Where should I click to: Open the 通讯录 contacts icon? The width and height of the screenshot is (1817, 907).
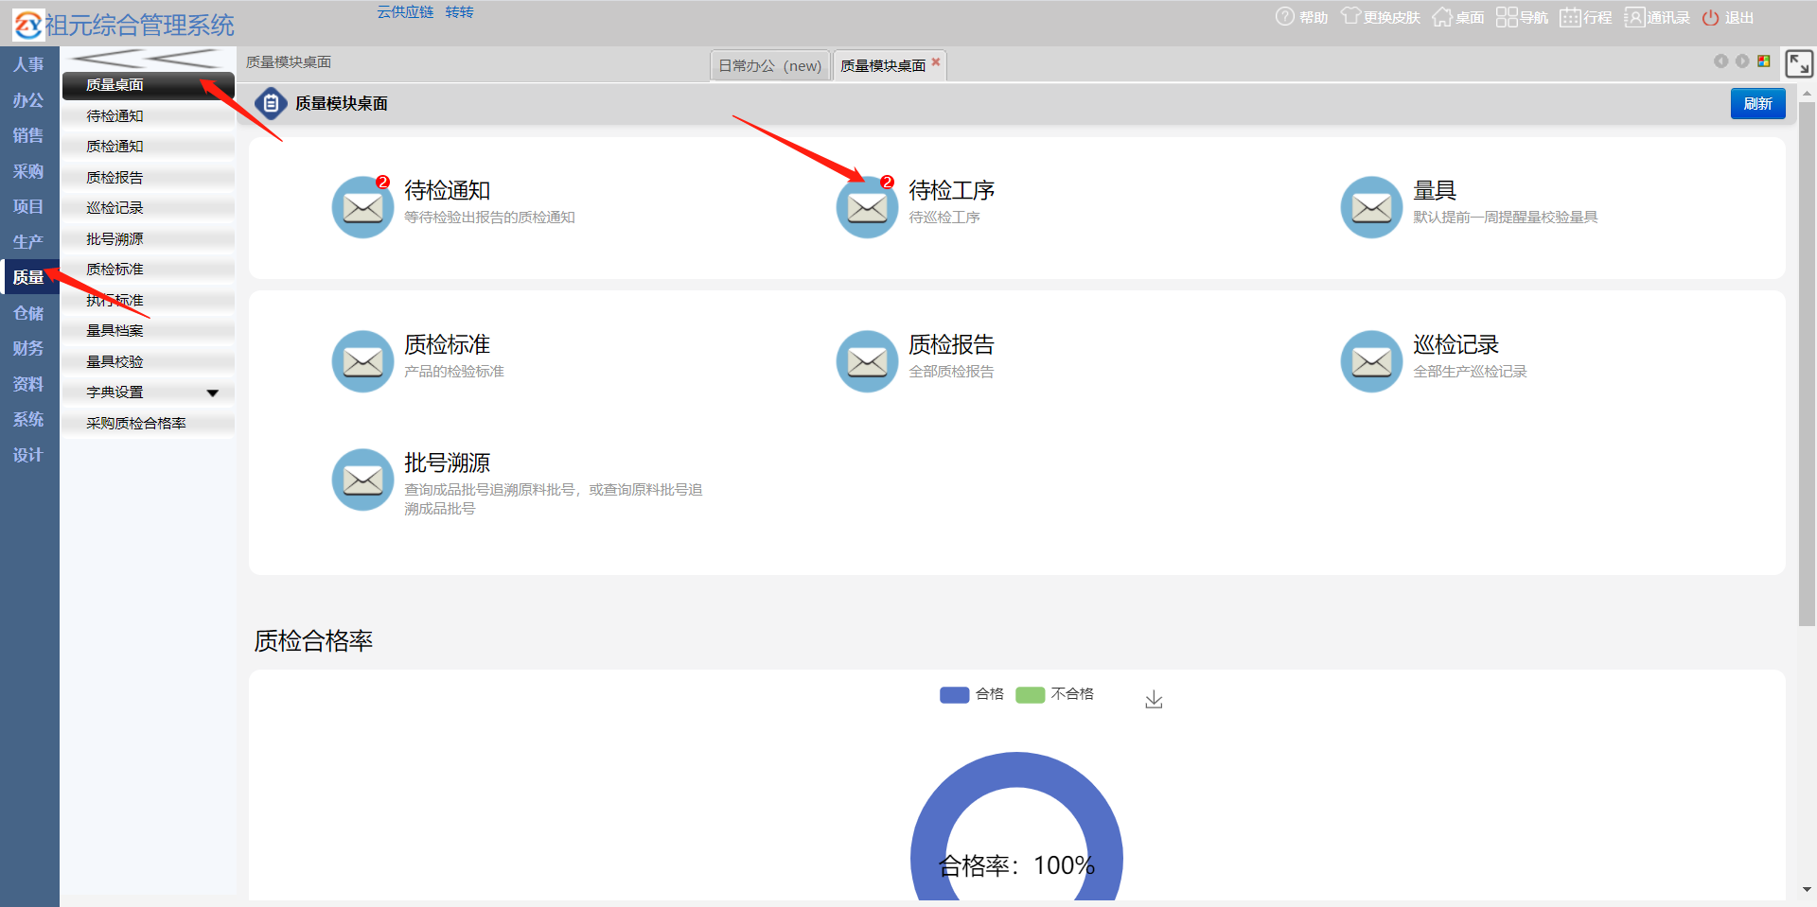pos(1634,17)
